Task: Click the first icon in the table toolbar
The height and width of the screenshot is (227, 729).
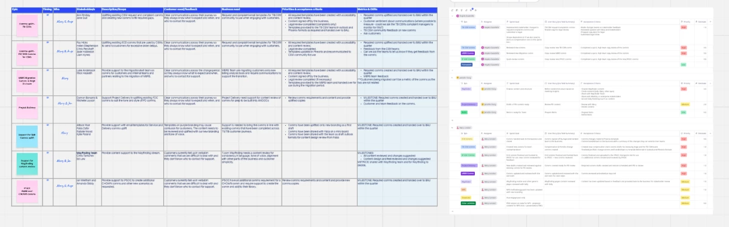Action: point(452,10)
